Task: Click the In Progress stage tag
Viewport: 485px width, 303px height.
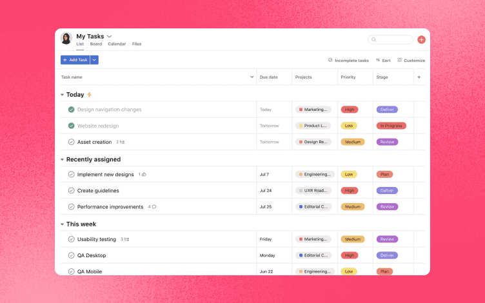Action: coord(391,126)
